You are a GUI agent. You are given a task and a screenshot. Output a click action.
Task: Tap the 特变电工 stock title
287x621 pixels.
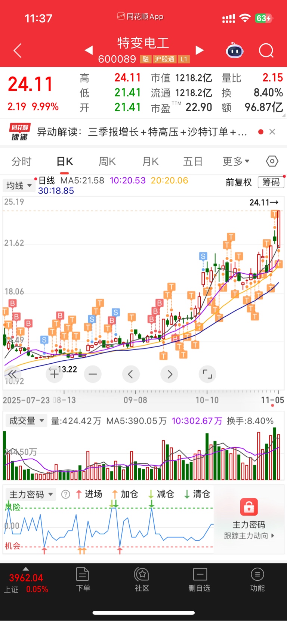point(143,43)
